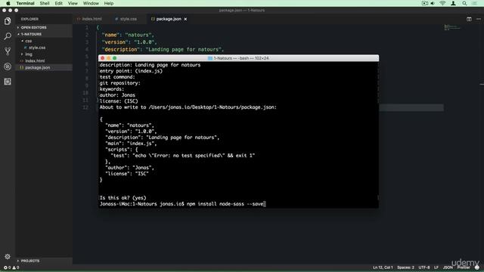Open the notification center icon

point(474,3)
